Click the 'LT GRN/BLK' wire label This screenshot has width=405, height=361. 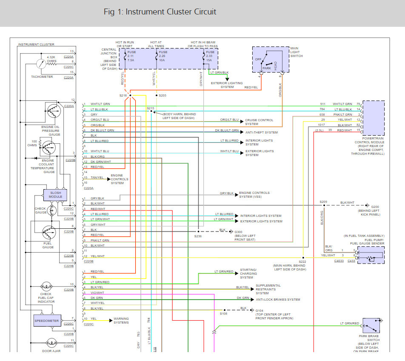pos(219,73)
